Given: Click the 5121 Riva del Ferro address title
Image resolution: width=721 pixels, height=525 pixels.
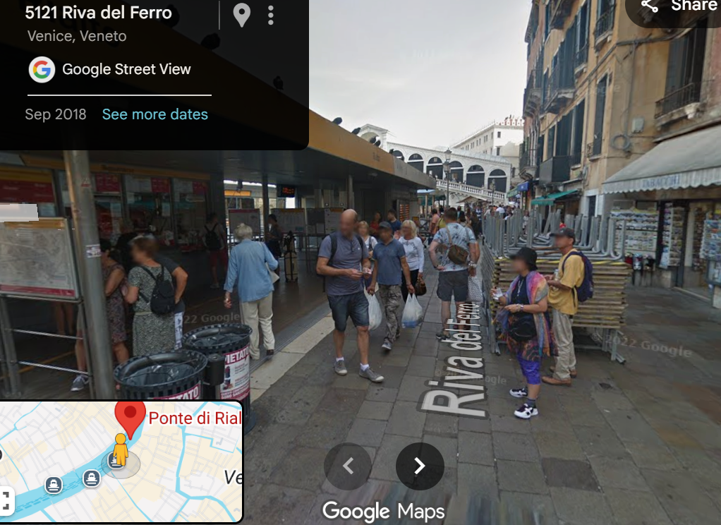Looking at the screenshot, I should click(98, 13).
